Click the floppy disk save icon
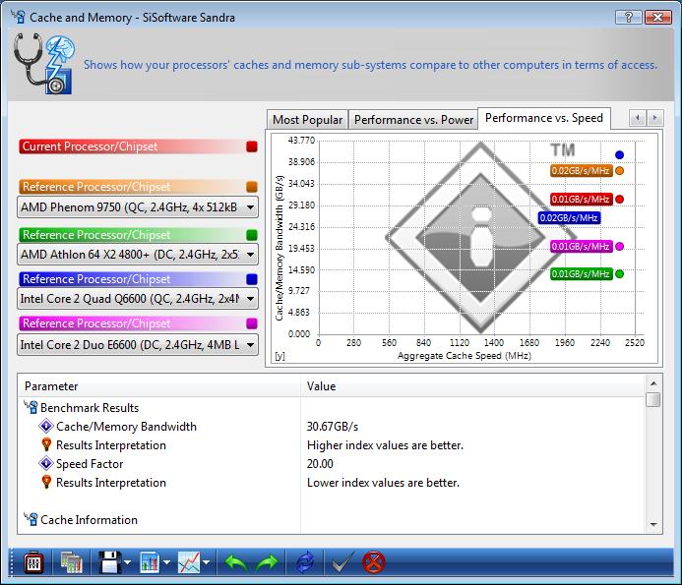 click(109, 562)
